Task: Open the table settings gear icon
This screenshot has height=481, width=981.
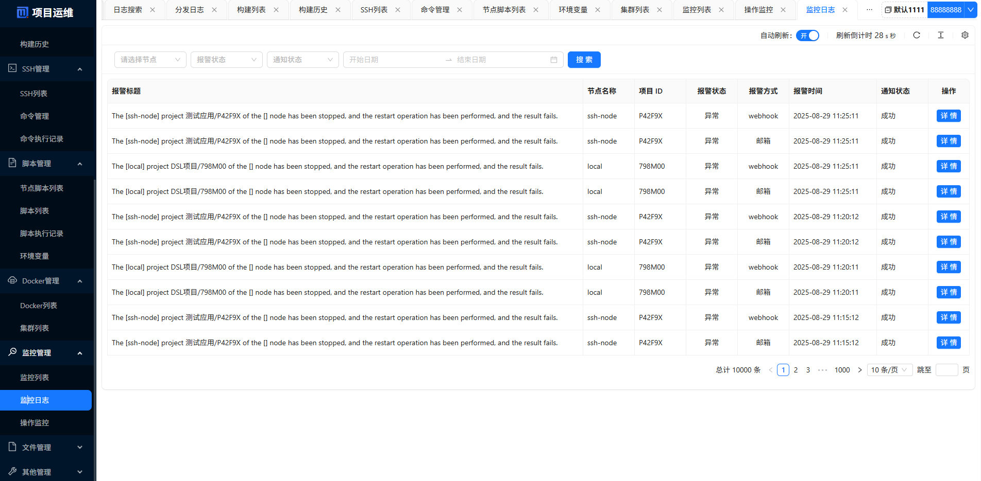Action: pyautogui.click(x=965, y=35)
